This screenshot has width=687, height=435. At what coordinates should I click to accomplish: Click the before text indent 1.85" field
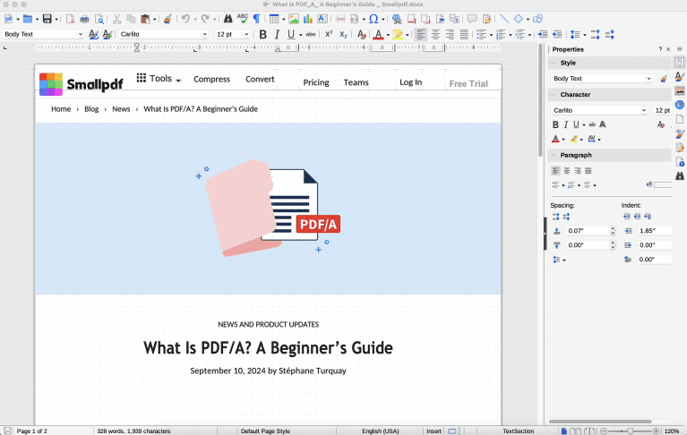tap(654, 231)
